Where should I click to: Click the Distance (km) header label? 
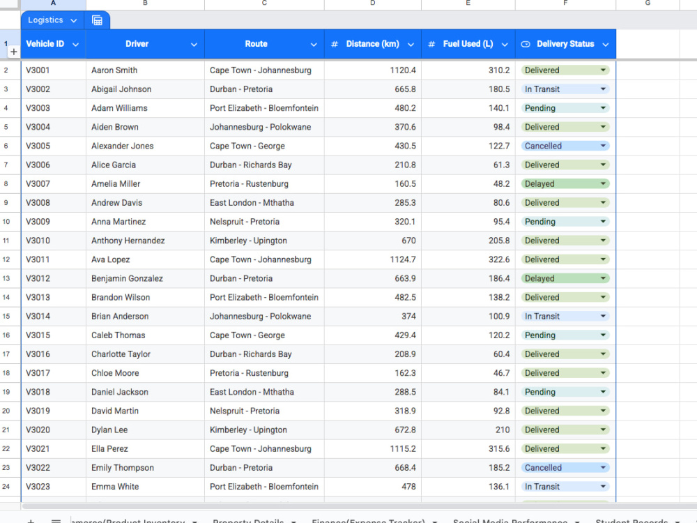coord(372,44)
